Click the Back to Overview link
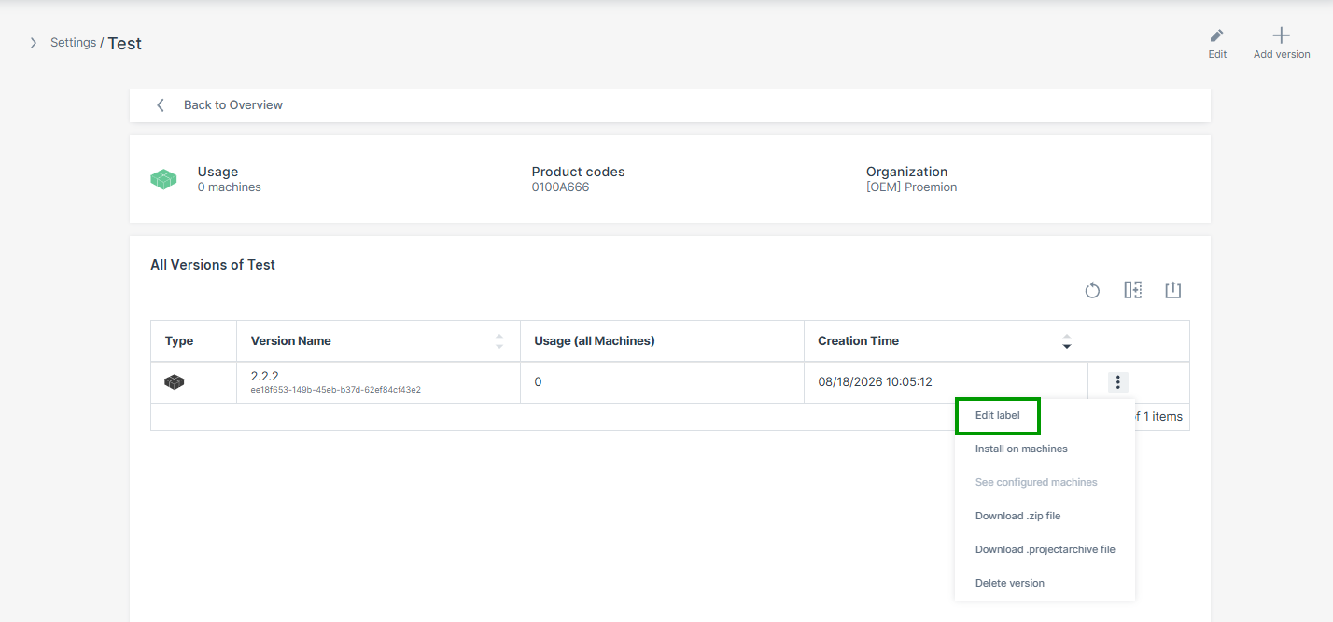1333x622 pixels. pos(233,105)
